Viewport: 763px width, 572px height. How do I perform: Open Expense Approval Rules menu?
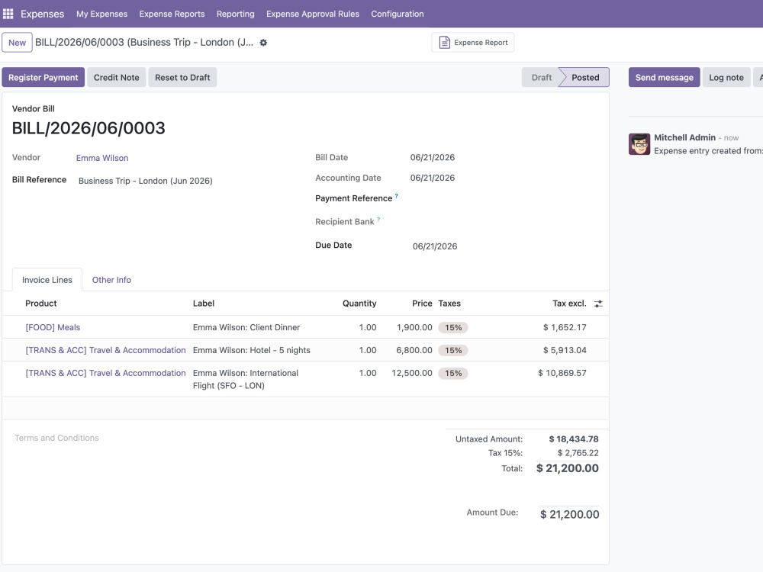(x=312, y=14)
